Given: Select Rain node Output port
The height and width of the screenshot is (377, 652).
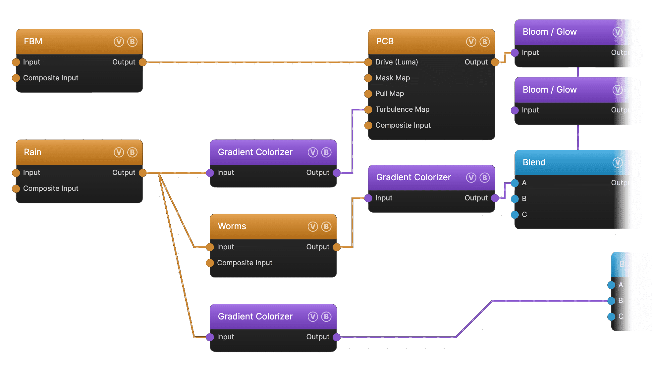Looking at the screenshot, I should pyautogui.click(x=143, y=173).
